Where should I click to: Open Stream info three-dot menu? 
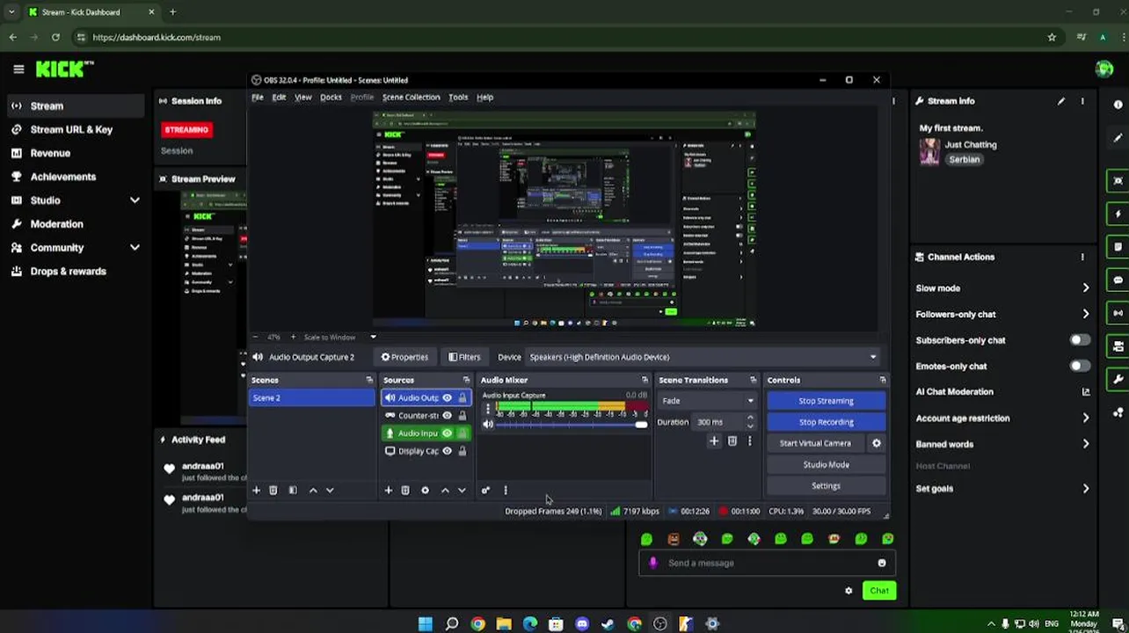point(1082,101)
